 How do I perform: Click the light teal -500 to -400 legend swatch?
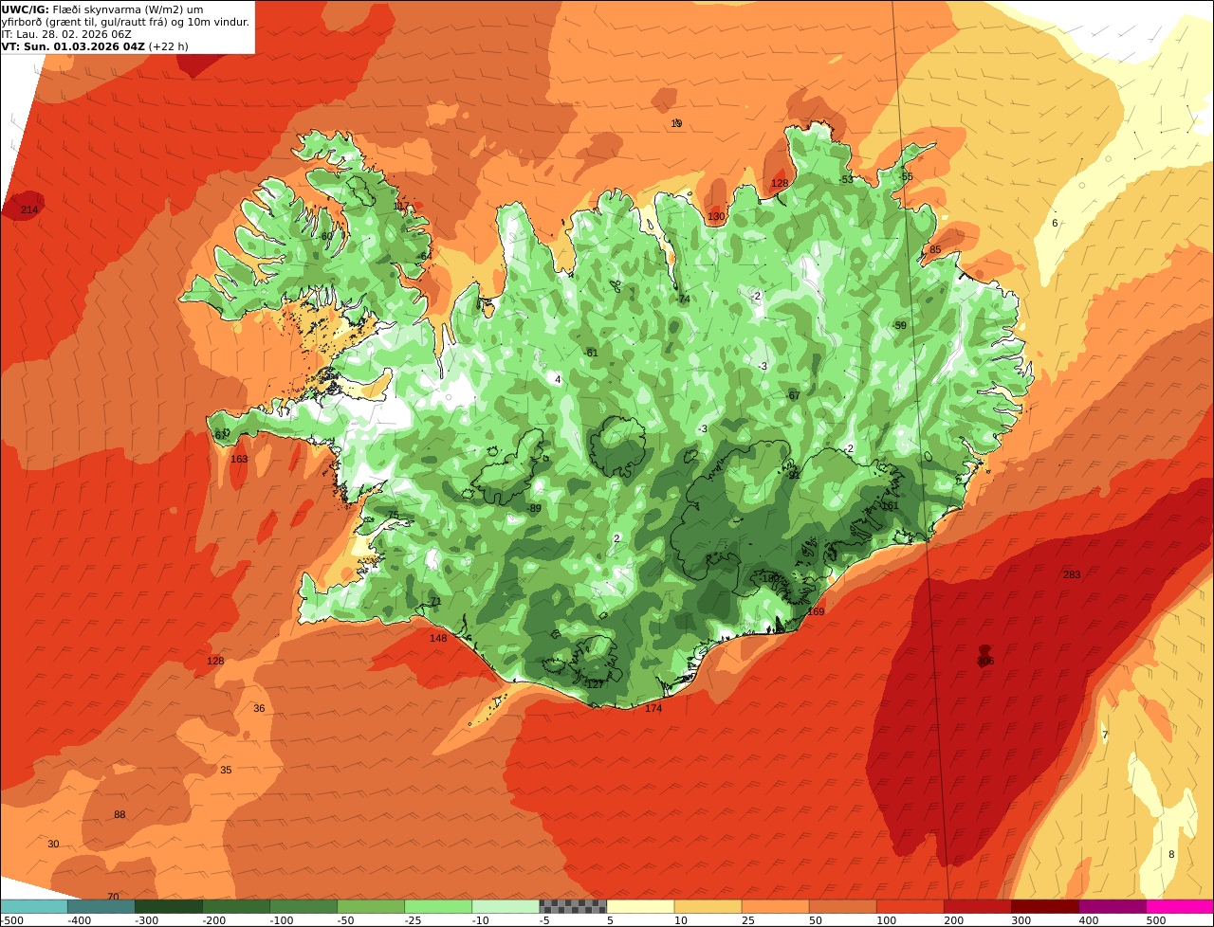tap(34, 906)
